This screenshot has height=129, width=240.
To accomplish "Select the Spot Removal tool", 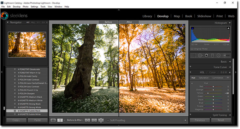I will point(200,55).
